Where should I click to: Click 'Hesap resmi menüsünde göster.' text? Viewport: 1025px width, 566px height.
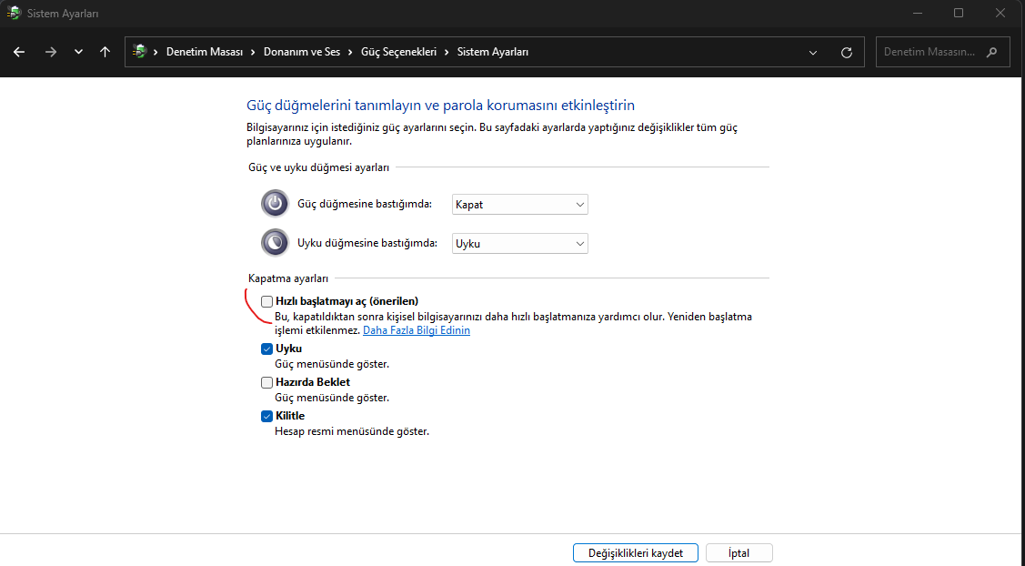352,432
